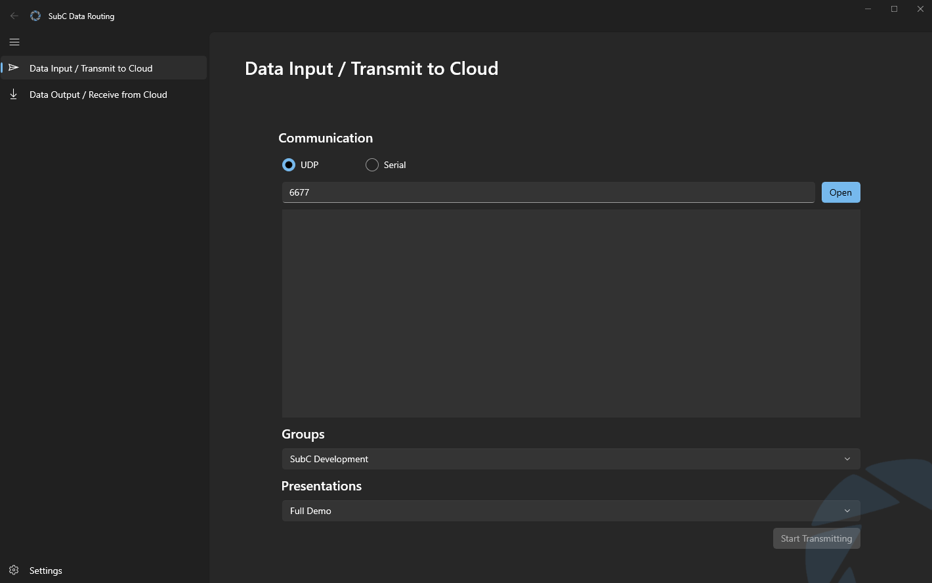
Task: Click the port field containing 6677
Action: [548, 192]
